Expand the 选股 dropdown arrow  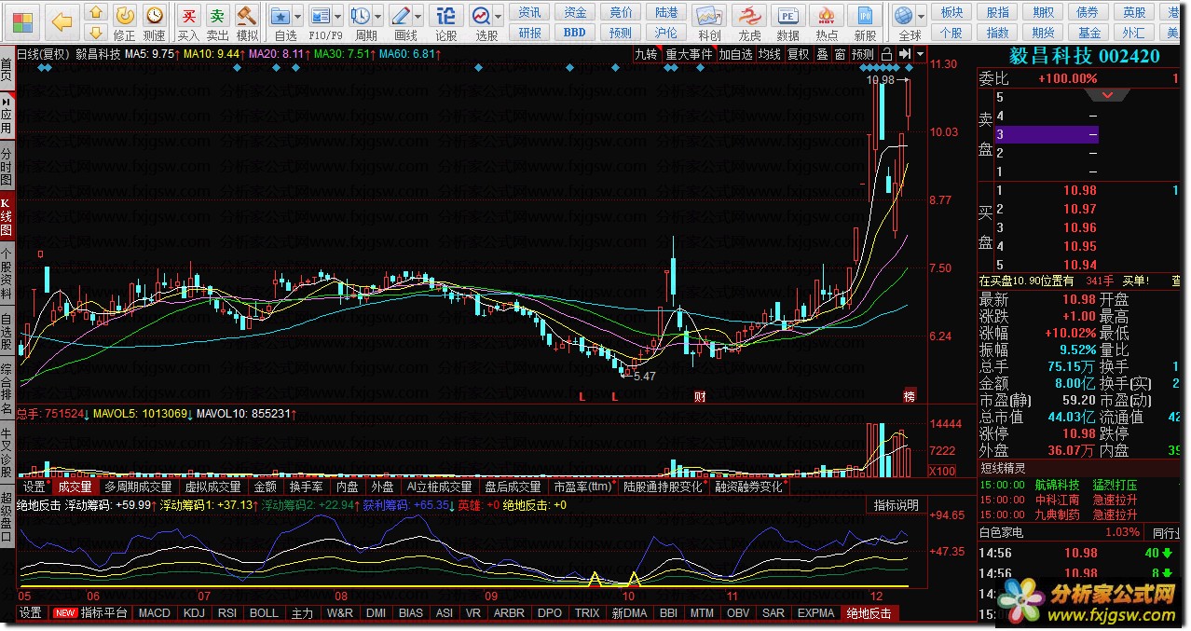499,17
